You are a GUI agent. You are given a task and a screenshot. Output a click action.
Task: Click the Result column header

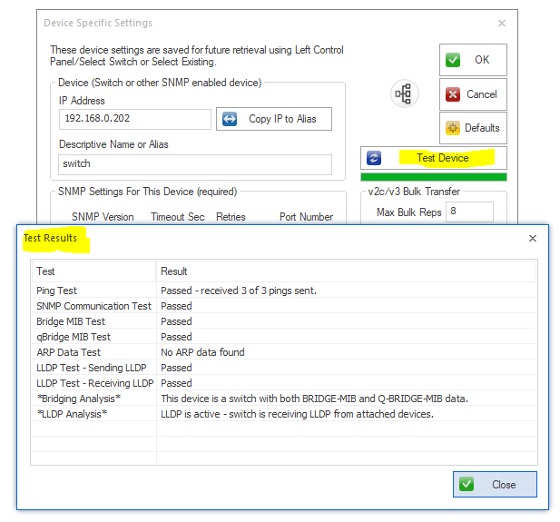346,271
